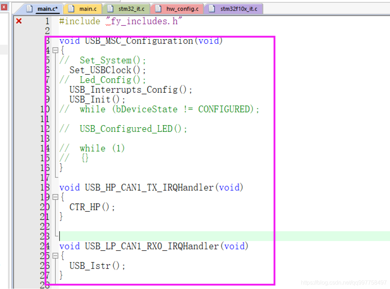Click the USB_LP_CAN1_RX0_IRQHandler function declaration
This screenshot has width=390, height=289.
tap(154, 246)
